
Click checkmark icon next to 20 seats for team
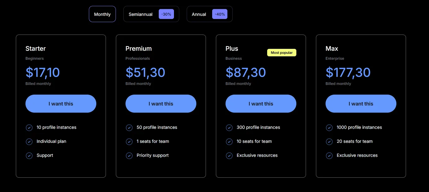tap(329, 142)
